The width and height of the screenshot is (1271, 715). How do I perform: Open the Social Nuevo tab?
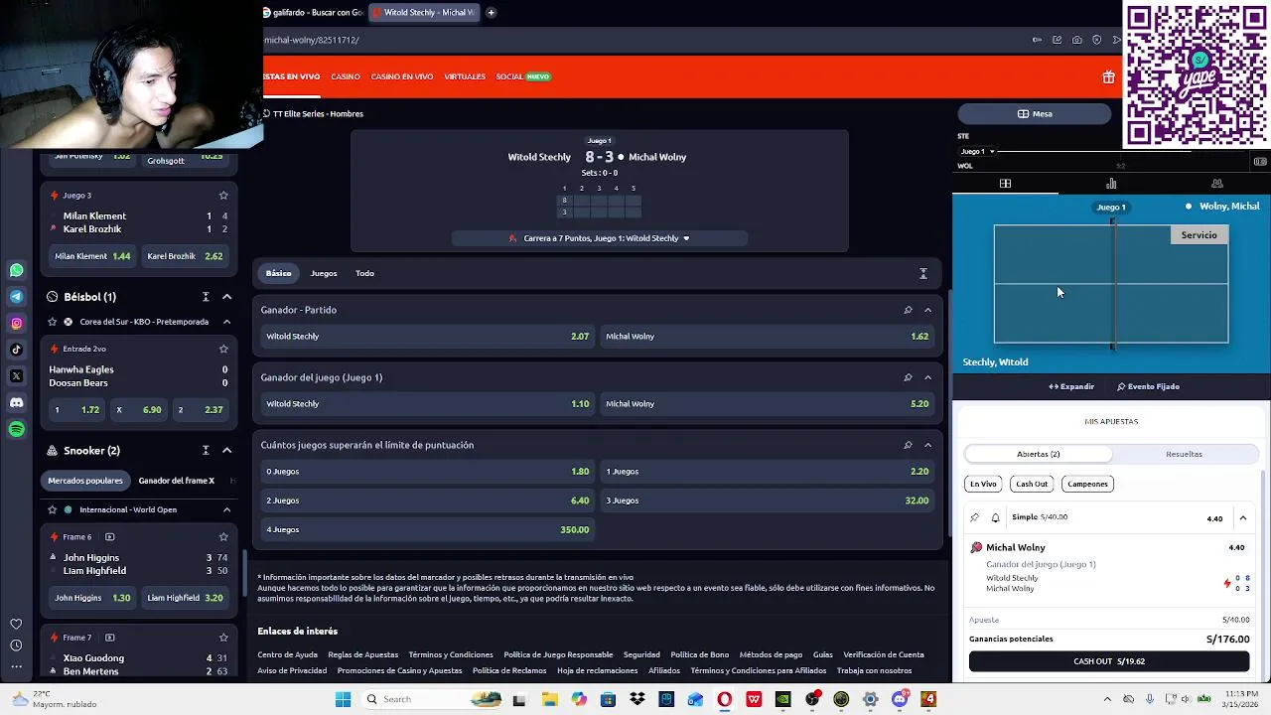pyautogui.click(x=523, y=76)
